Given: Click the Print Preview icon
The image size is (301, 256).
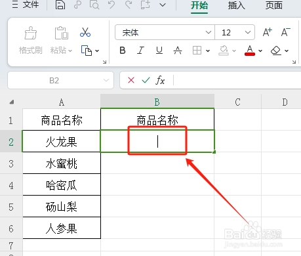Looking at the screenshot, I should coord(94,5).
